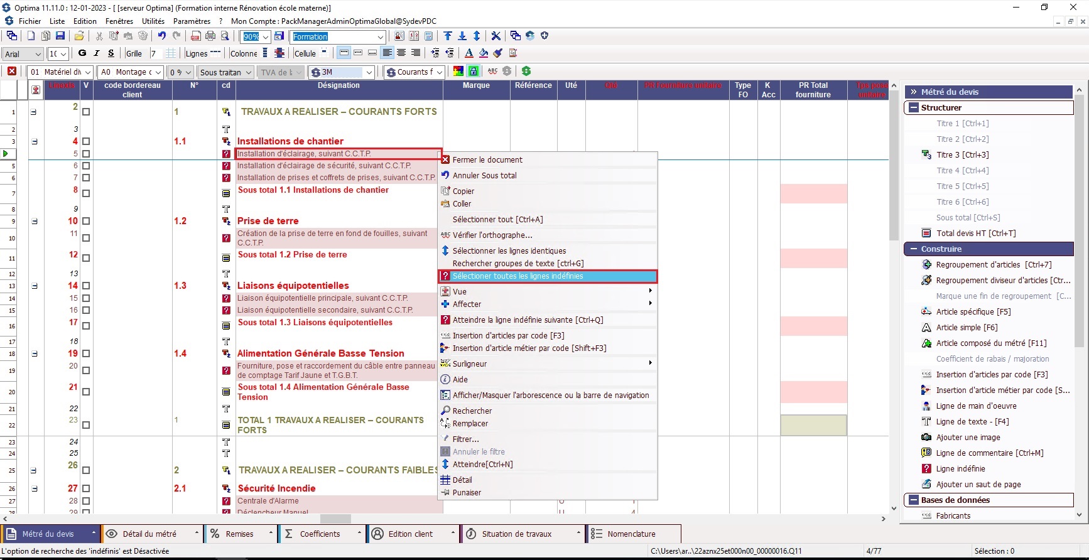Apply underline with the S button
This screenshot has height=560, width=1089.
coord(111,53)
